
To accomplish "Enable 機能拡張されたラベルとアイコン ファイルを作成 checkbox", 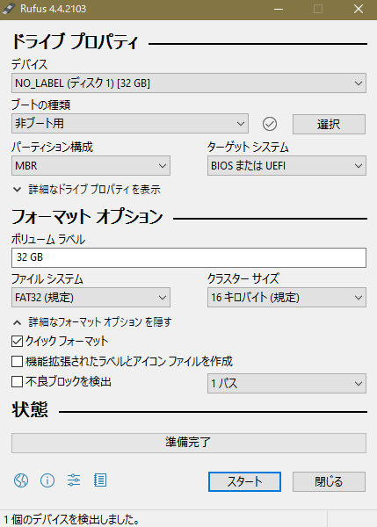I will (x=17, y=362).
